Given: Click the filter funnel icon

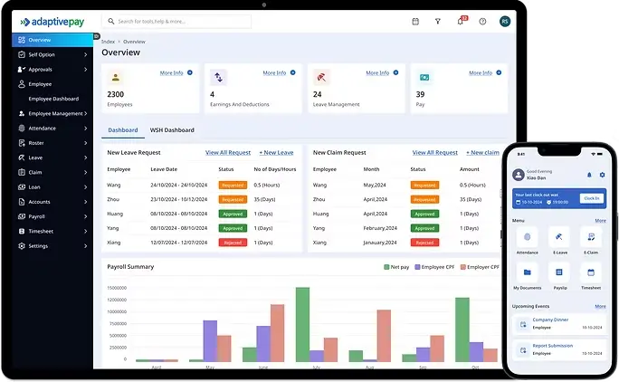Looking at the screenshot, I should [x=438, y=21].
